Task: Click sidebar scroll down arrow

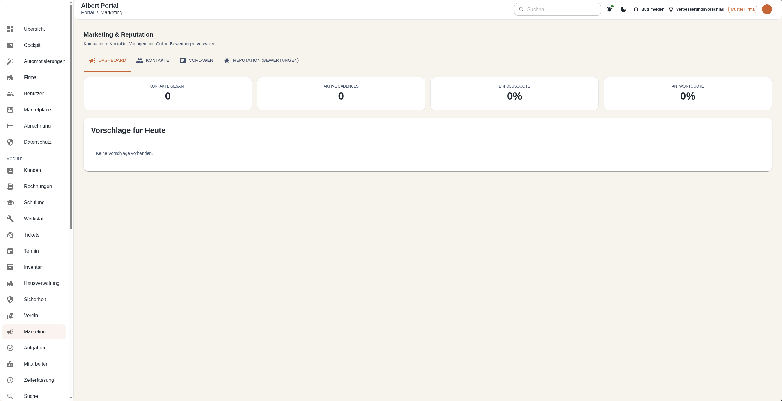Action: [71, 398]
